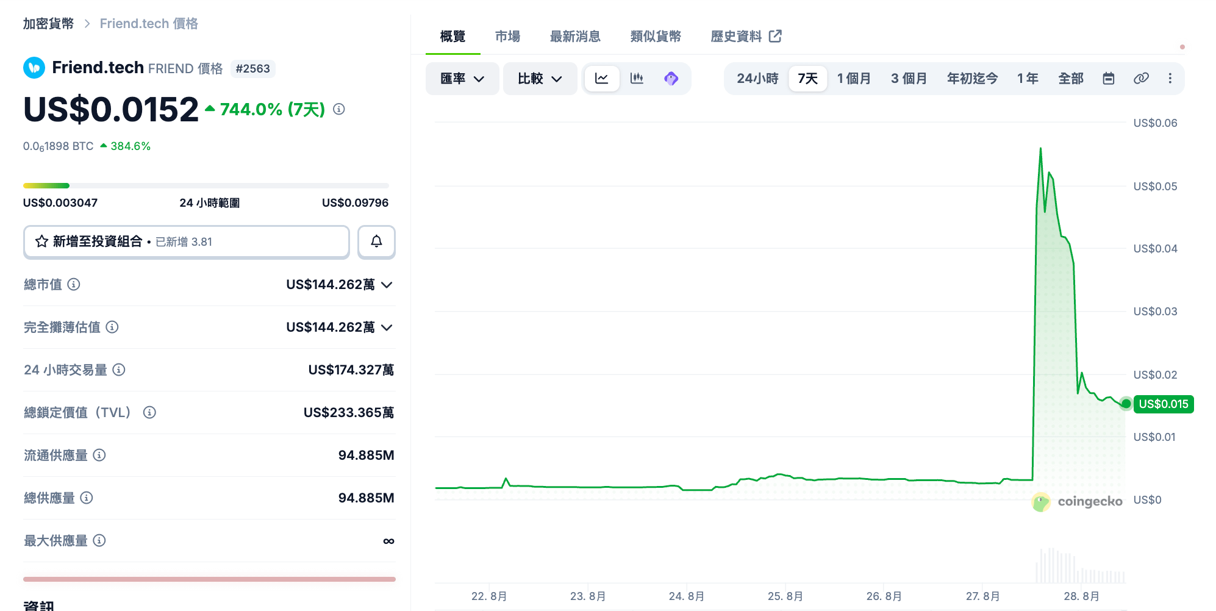
Task: Click the volume bars below the chart
Action: point(1080,566)
